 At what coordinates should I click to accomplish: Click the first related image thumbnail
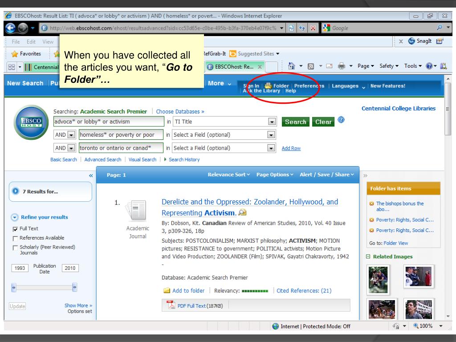(x=378, y=280)
